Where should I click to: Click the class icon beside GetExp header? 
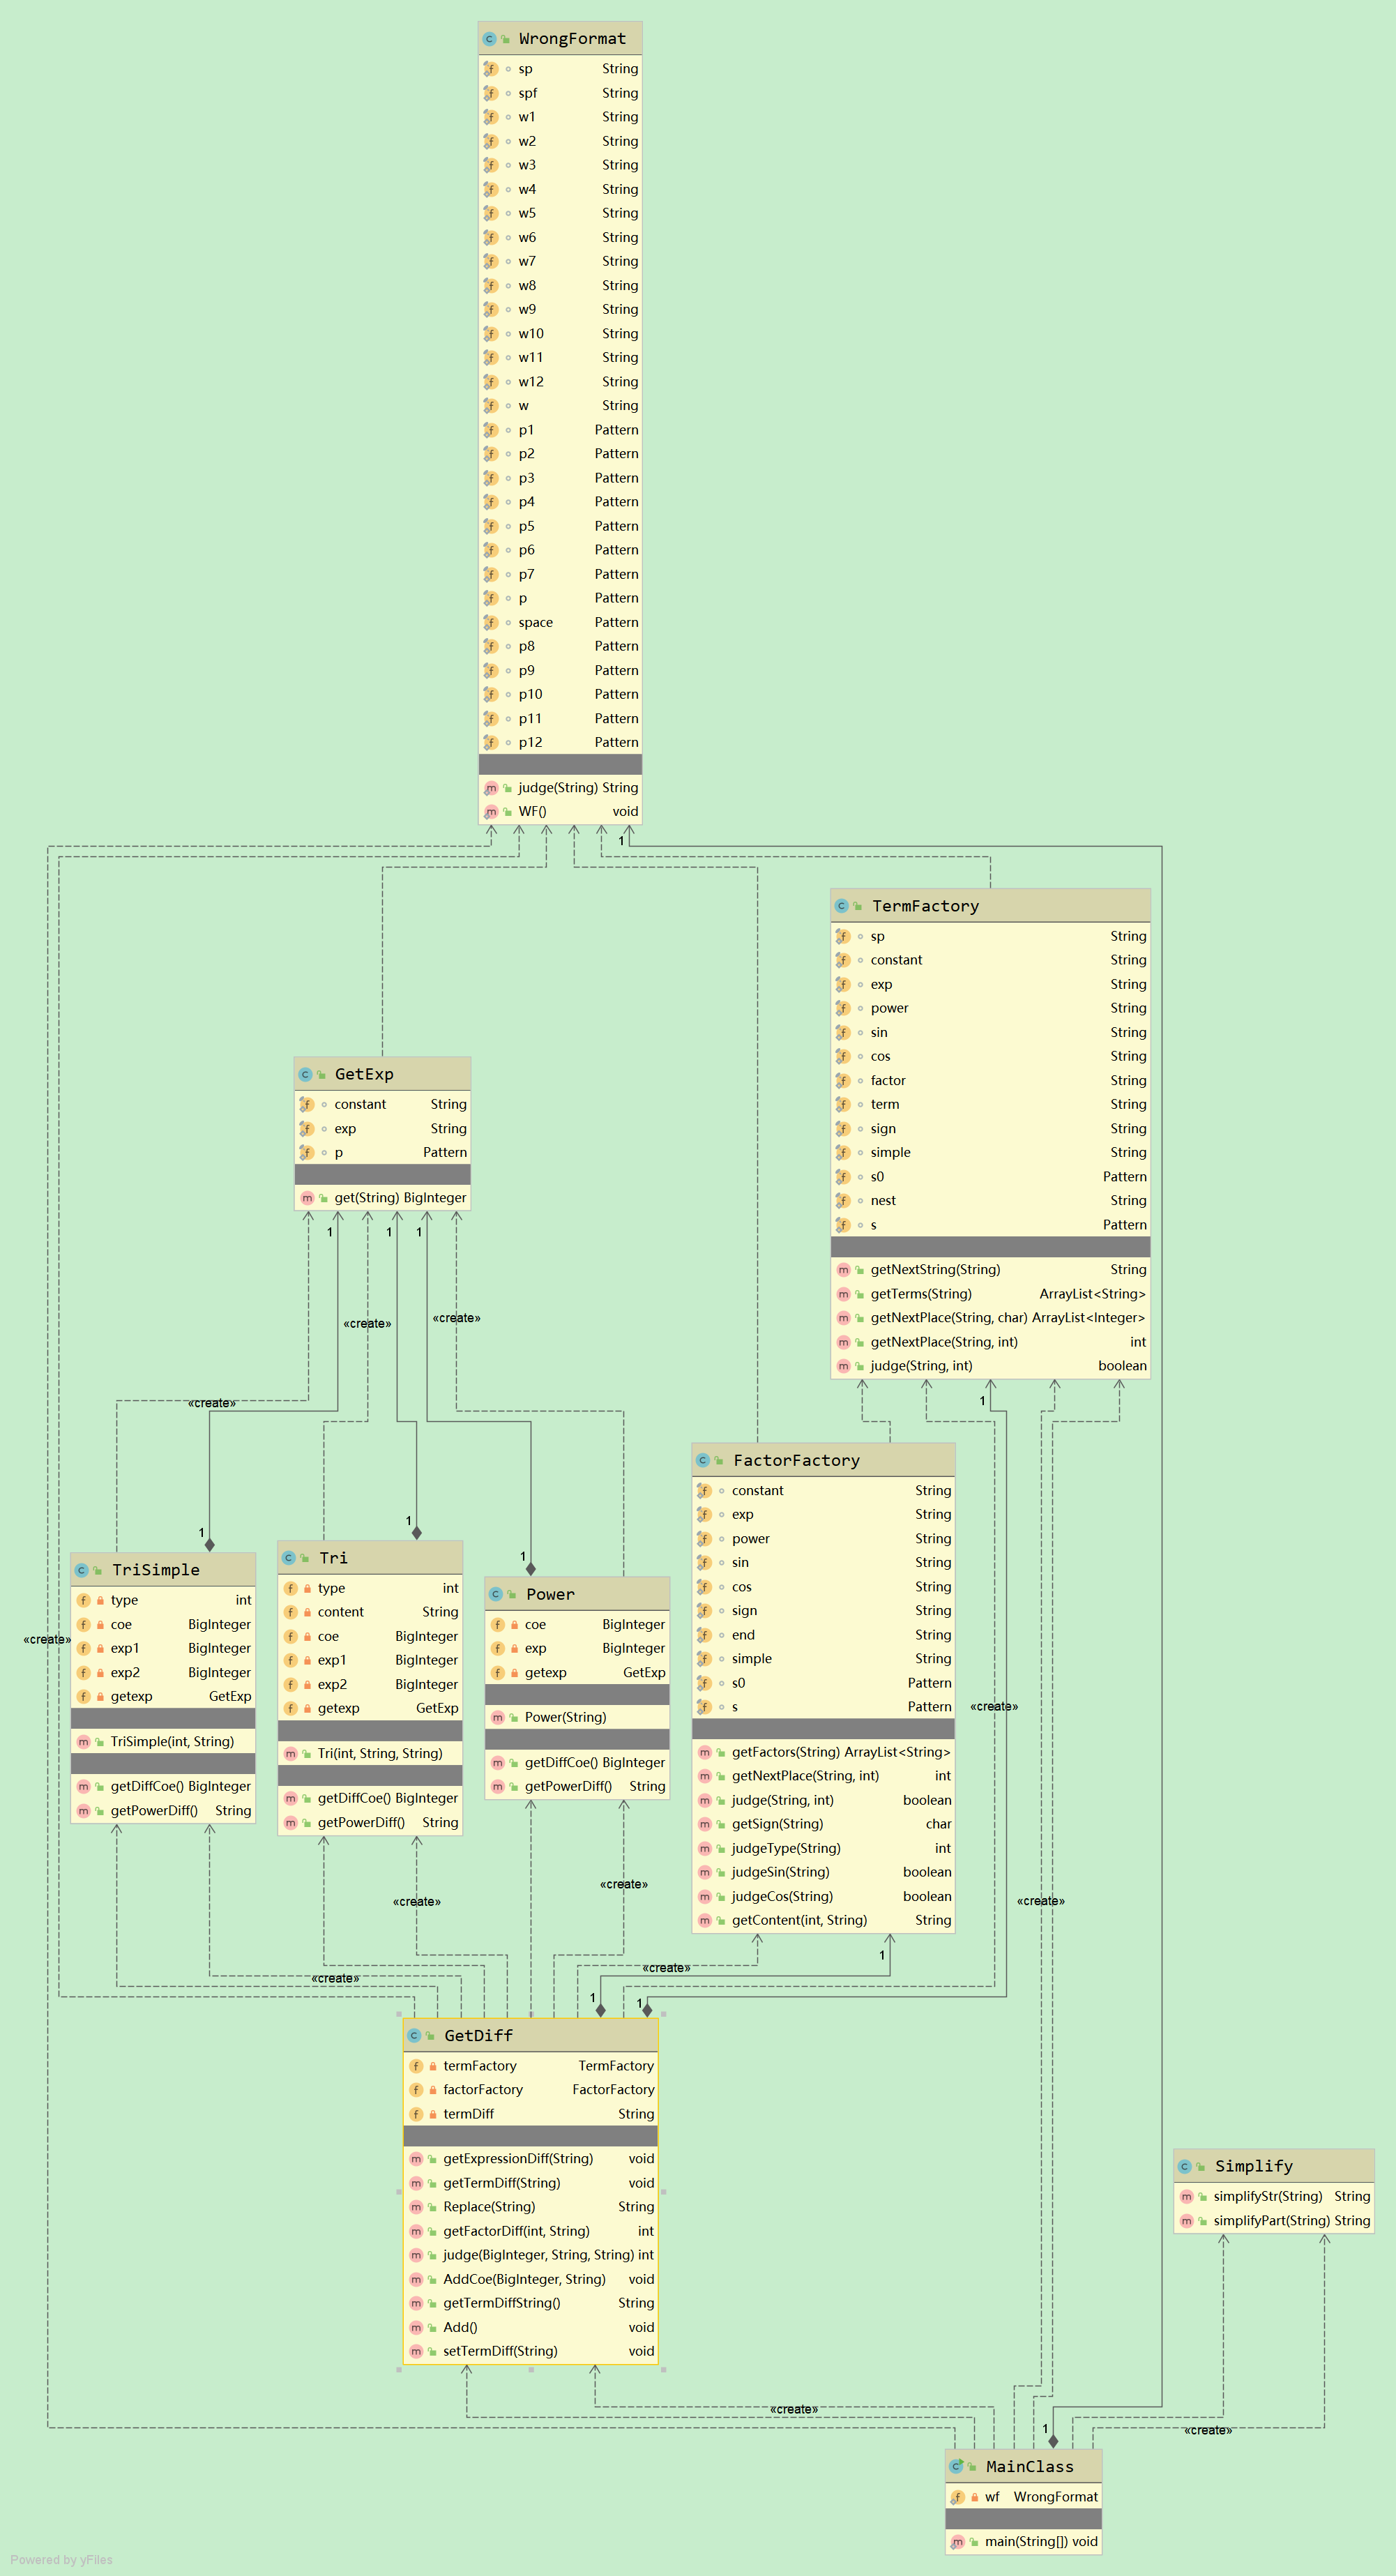pyautogui.click(x=305, y=1074)
